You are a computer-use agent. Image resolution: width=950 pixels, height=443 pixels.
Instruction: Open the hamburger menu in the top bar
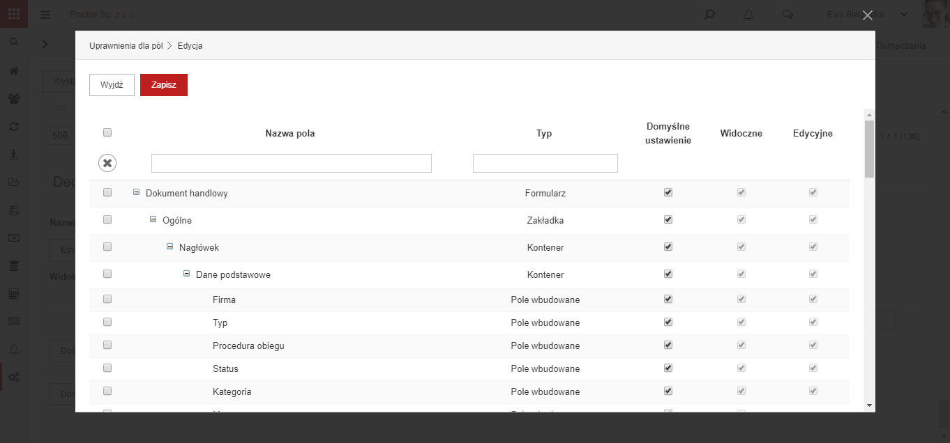point(45,15)
